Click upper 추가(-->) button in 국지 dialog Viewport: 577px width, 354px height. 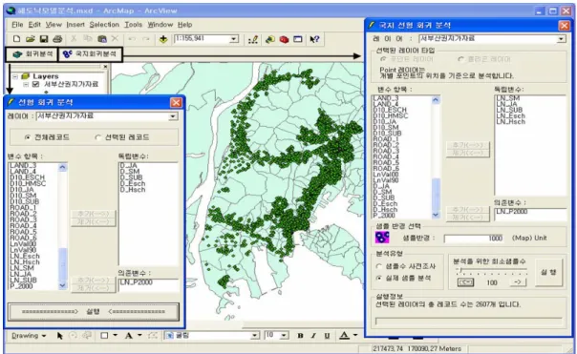pyautogui.click(x=468, y=145)
